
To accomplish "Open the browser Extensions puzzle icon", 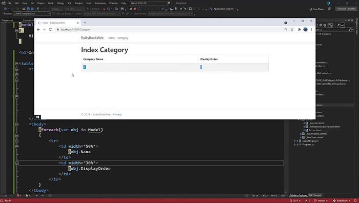I will pos(299,30).
